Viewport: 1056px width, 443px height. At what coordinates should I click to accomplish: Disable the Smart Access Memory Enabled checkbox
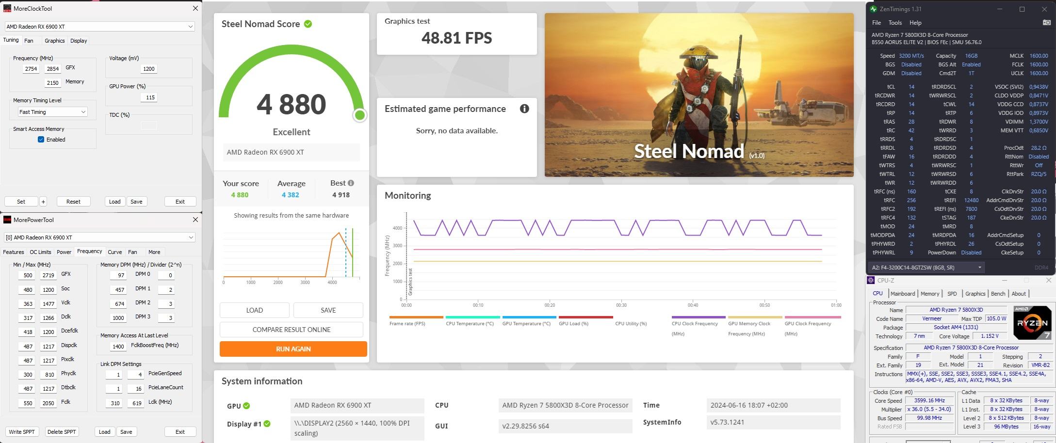click(x=41, y=140)
